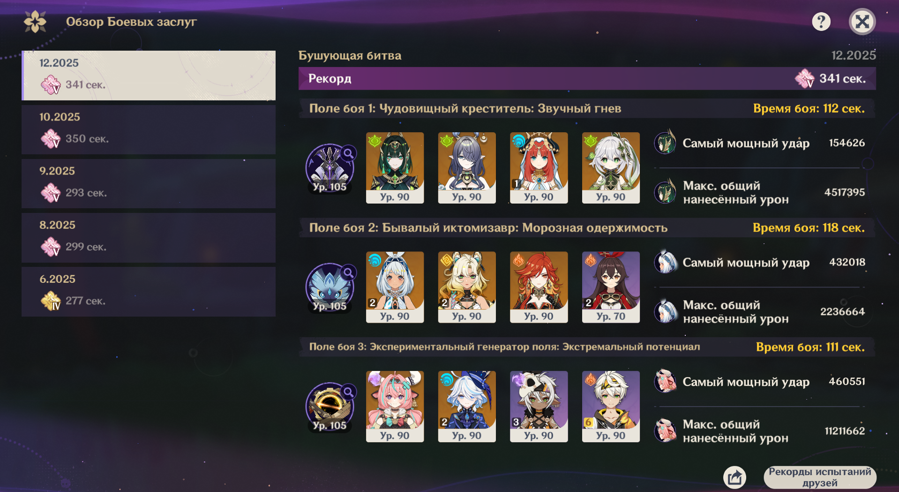Viewport: 899px width, 492px height.
Task: Select the green-haired character in battlefield 1
Action: (395, 168)
